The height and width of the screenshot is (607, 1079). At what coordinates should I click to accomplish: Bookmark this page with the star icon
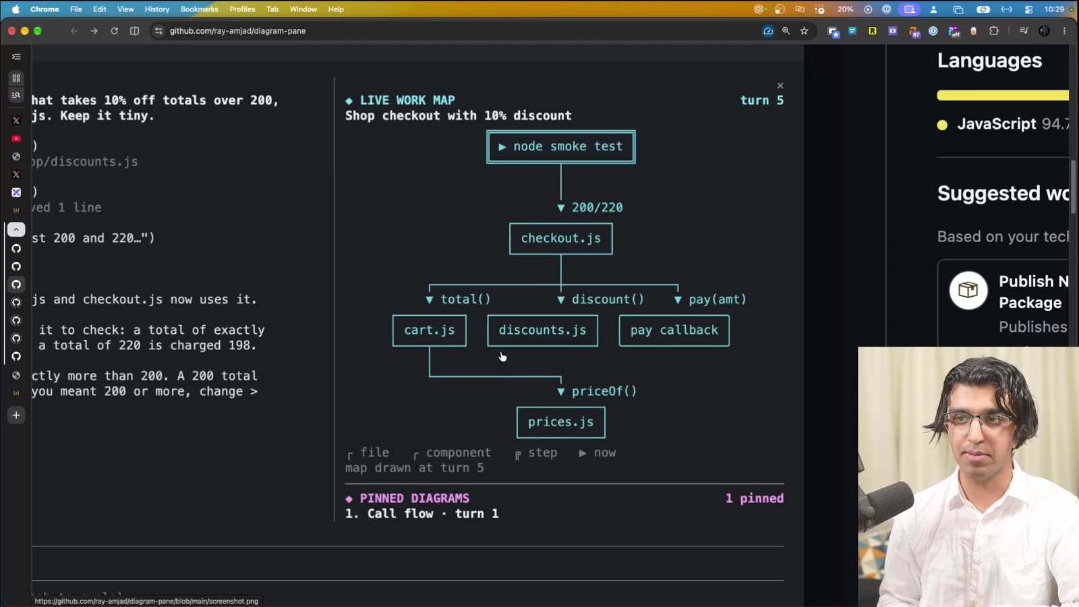coord(805,31)
